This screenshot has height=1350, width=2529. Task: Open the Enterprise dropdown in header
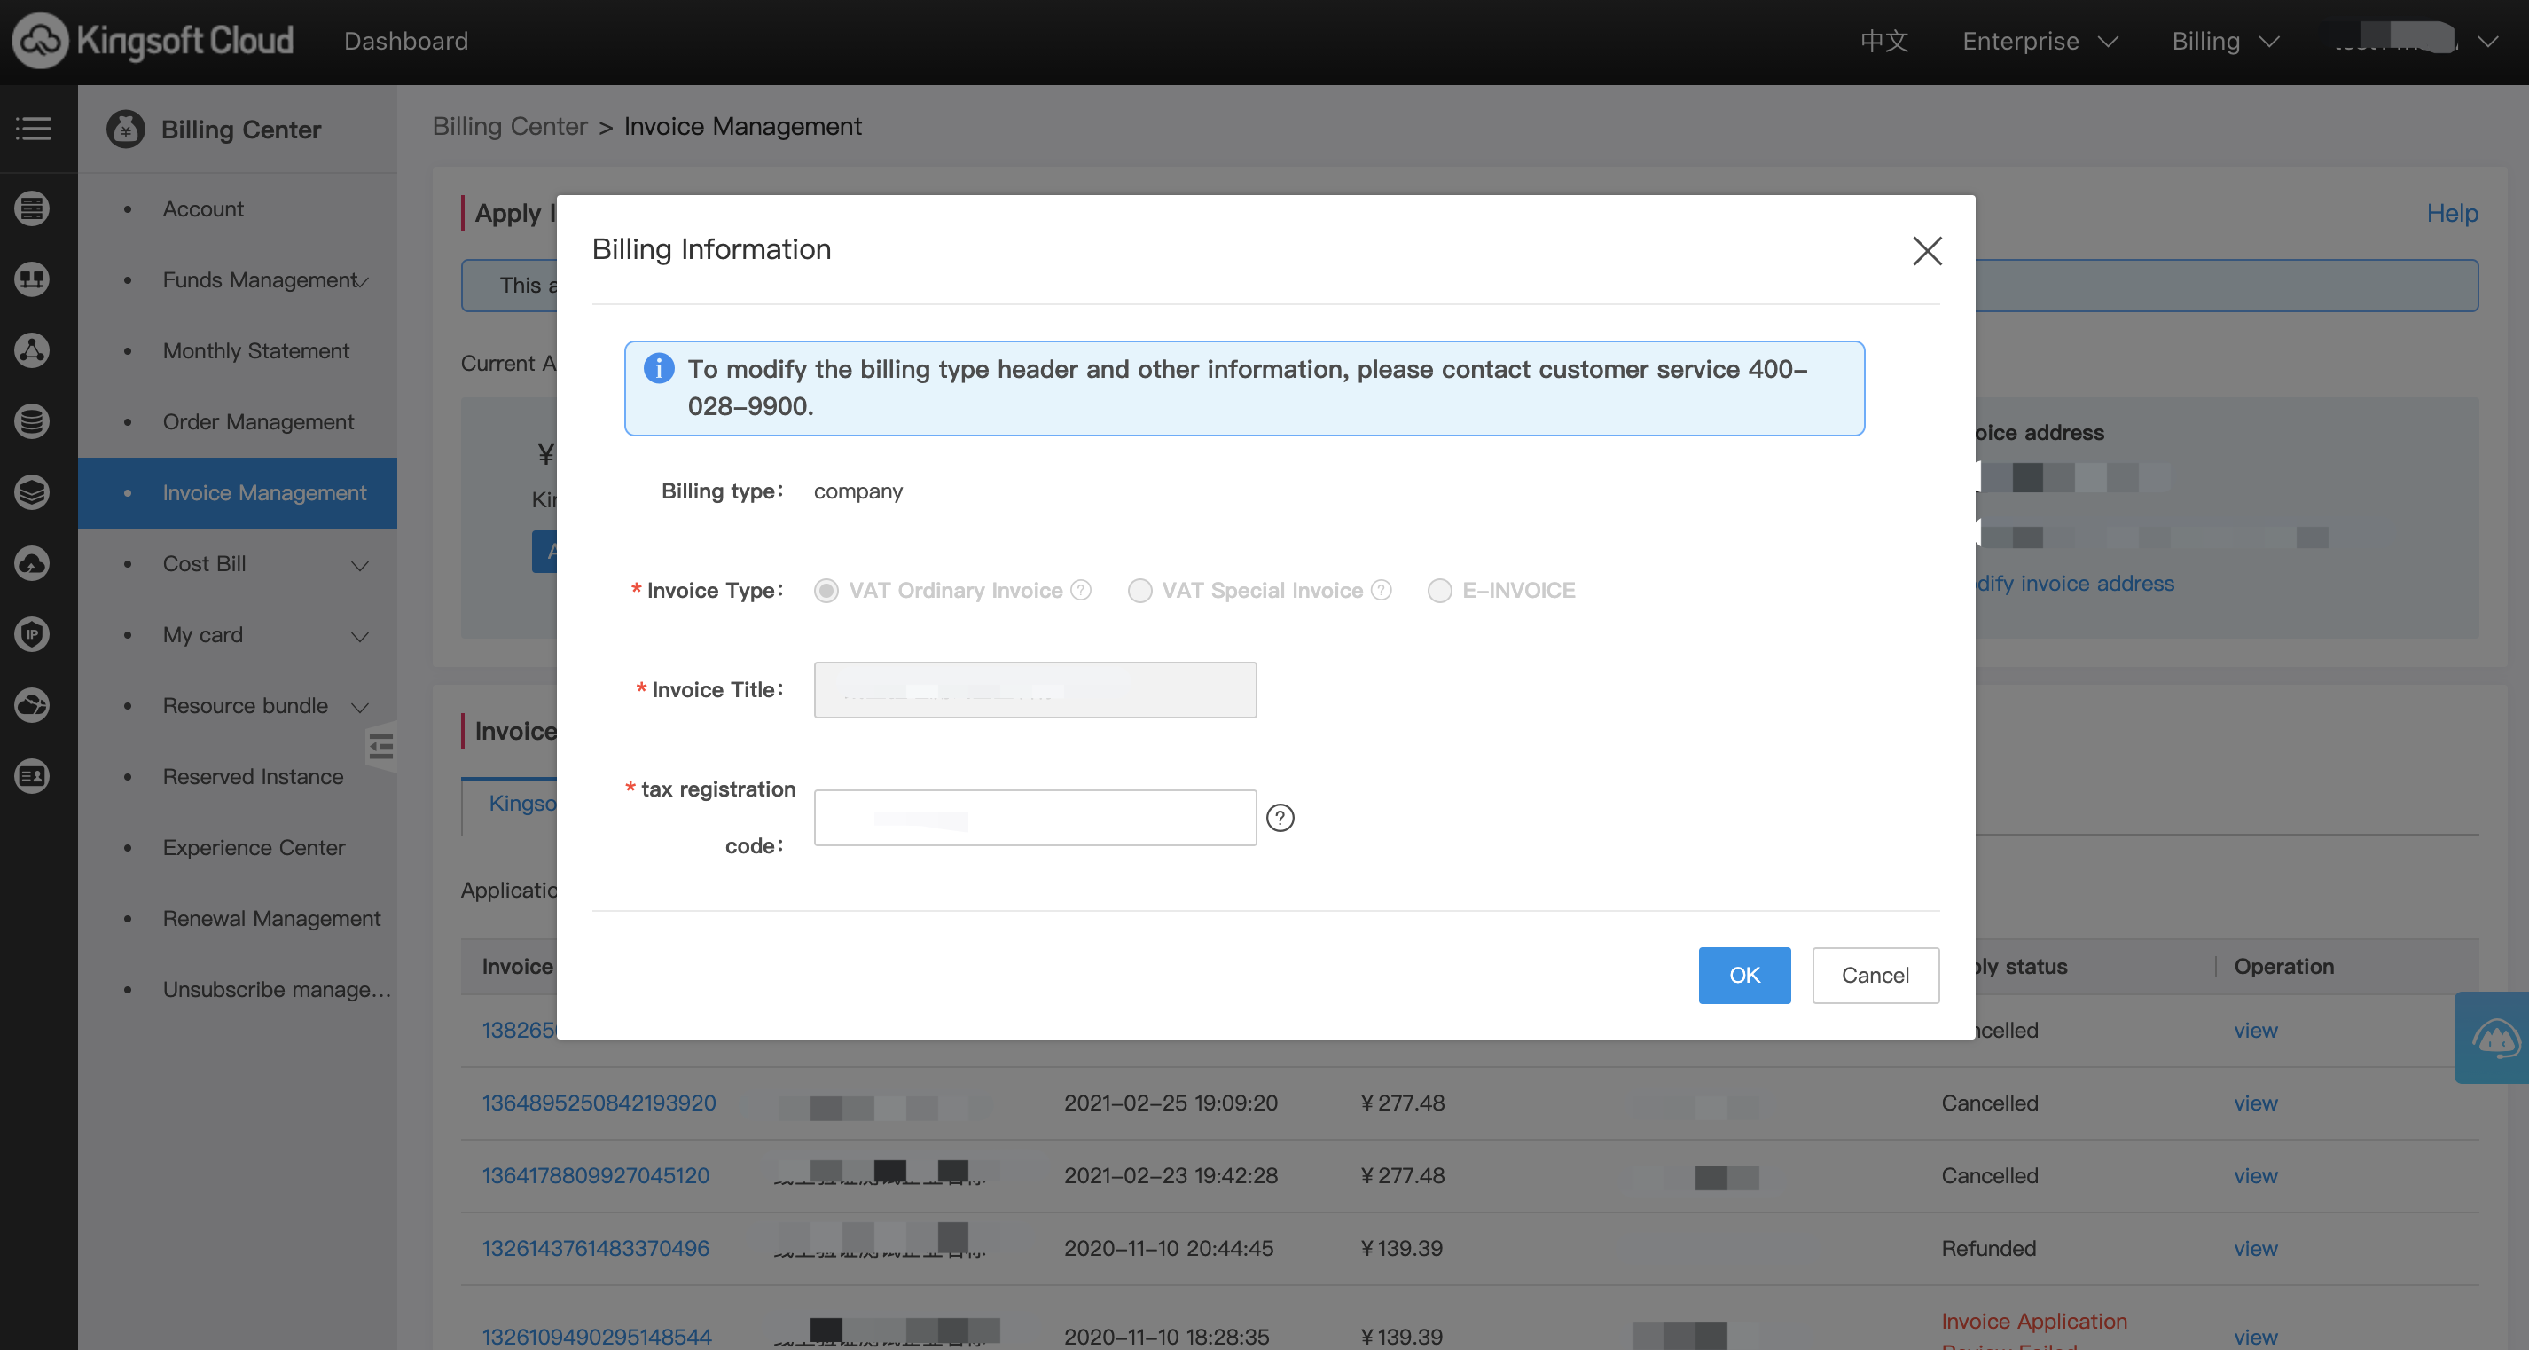(2040, 41)
